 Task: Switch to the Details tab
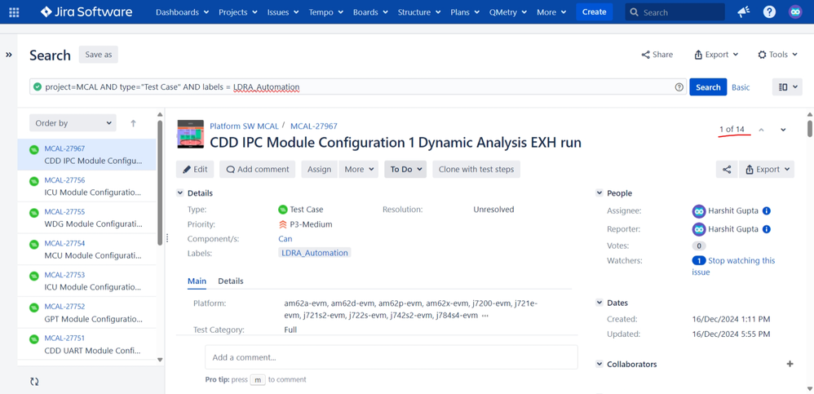point(231,281)
